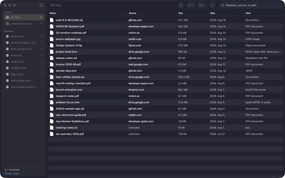Sort by the Name column header
285x178 pixels.
(52, 13)
